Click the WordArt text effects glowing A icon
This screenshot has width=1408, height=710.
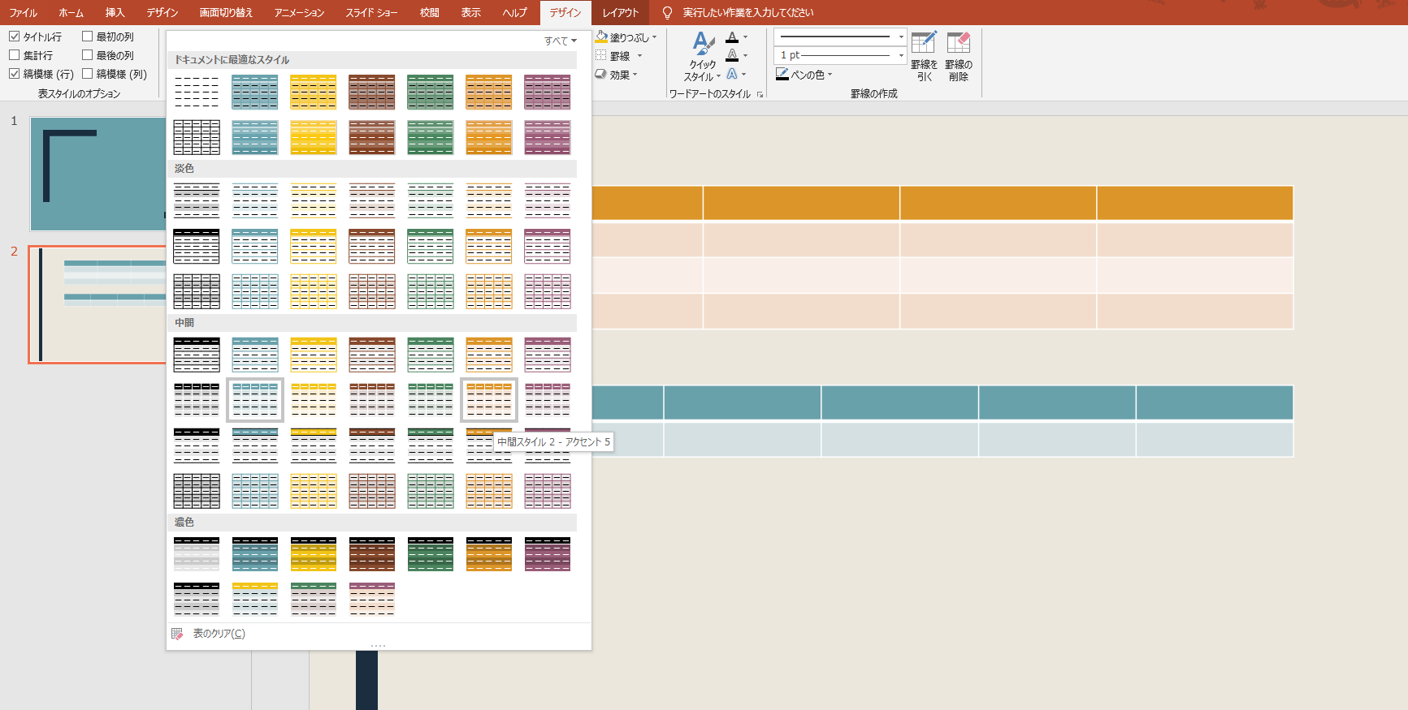pyautogui.click(x=732, y=75)
